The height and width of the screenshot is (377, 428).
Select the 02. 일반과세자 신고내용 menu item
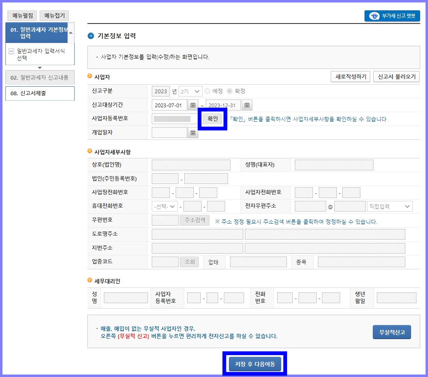coord(40,78)
